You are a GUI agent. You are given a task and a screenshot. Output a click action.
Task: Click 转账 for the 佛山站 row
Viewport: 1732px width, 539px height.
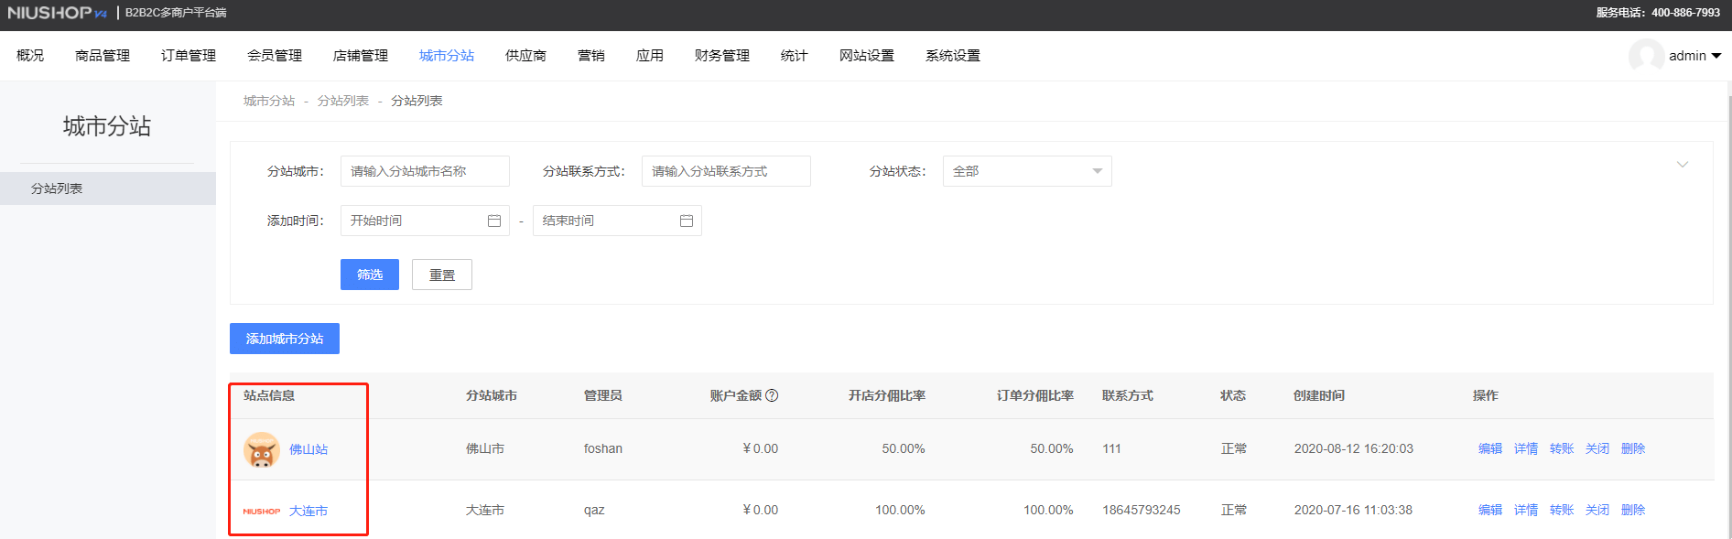pyautogui.click(x=1562, y=448)
